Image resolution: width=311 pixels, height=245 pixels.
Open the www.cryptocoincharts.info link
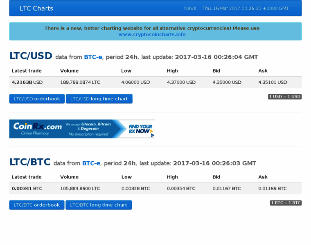[152, 34]
